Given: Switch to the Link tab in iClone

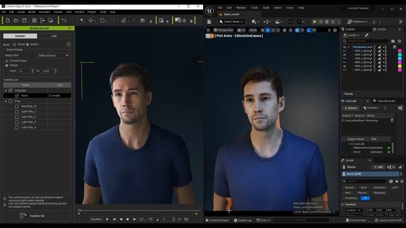Looking at the screenshot, I should pos(54,36).
